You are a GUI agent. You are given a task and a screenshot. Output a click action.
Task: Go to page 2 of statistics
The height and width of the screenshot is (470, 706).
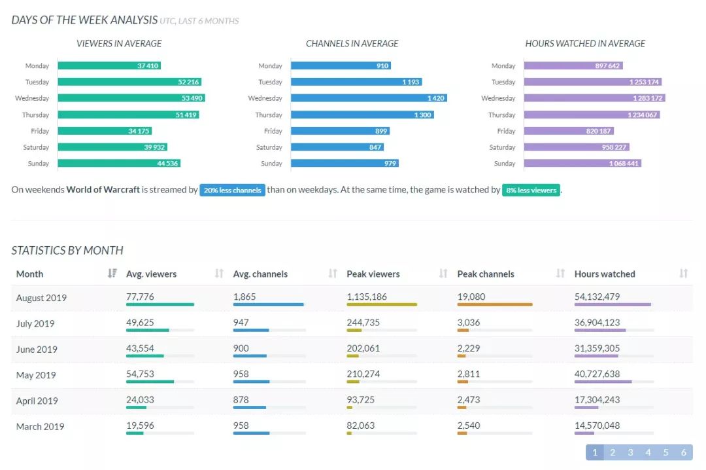coord(613,452)
